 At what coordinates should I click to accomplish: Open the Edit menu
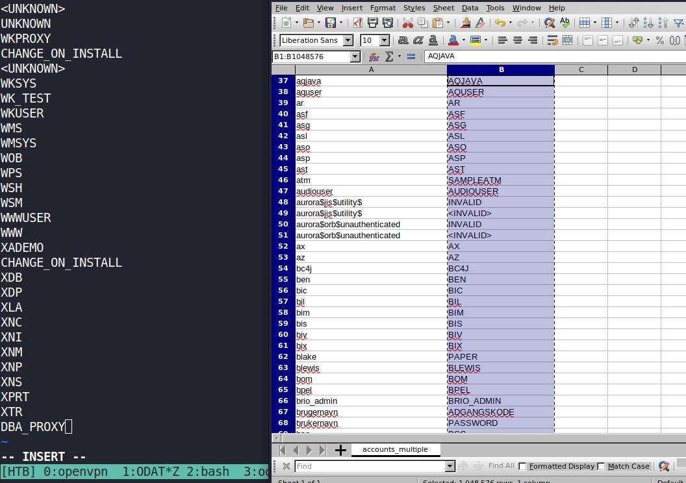coord(302,8)
